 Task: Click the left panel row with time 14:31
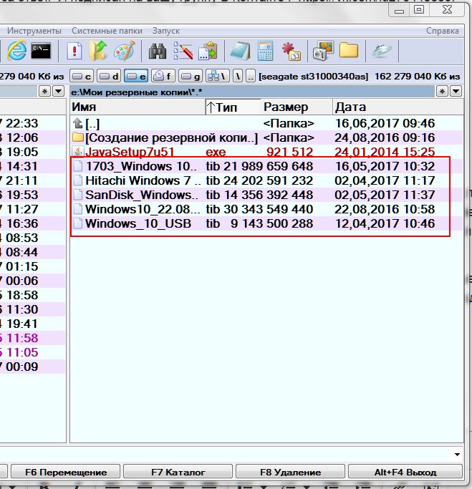pos(32,166)
